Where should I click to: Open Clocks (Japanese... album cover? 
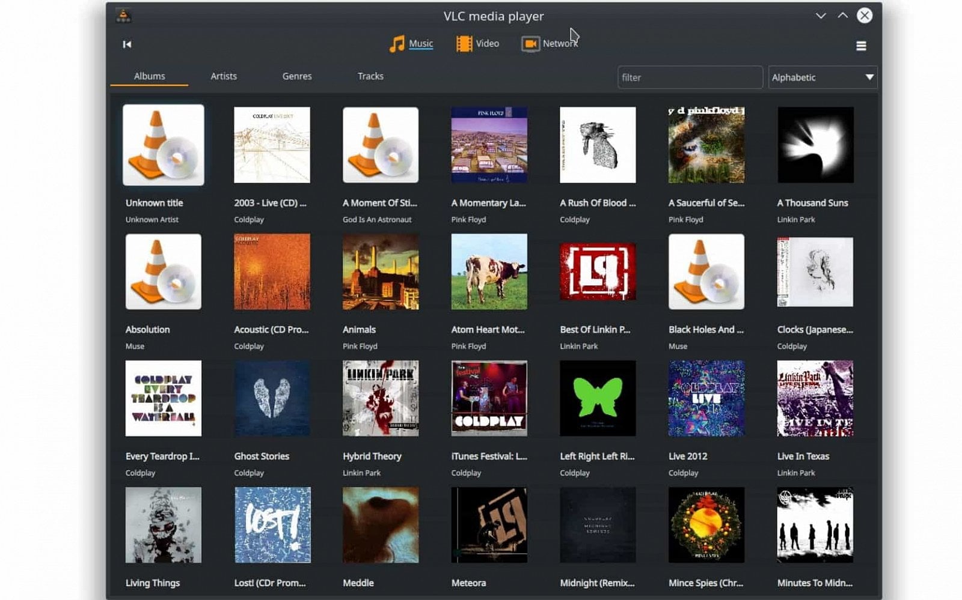(x=815, y=271)
